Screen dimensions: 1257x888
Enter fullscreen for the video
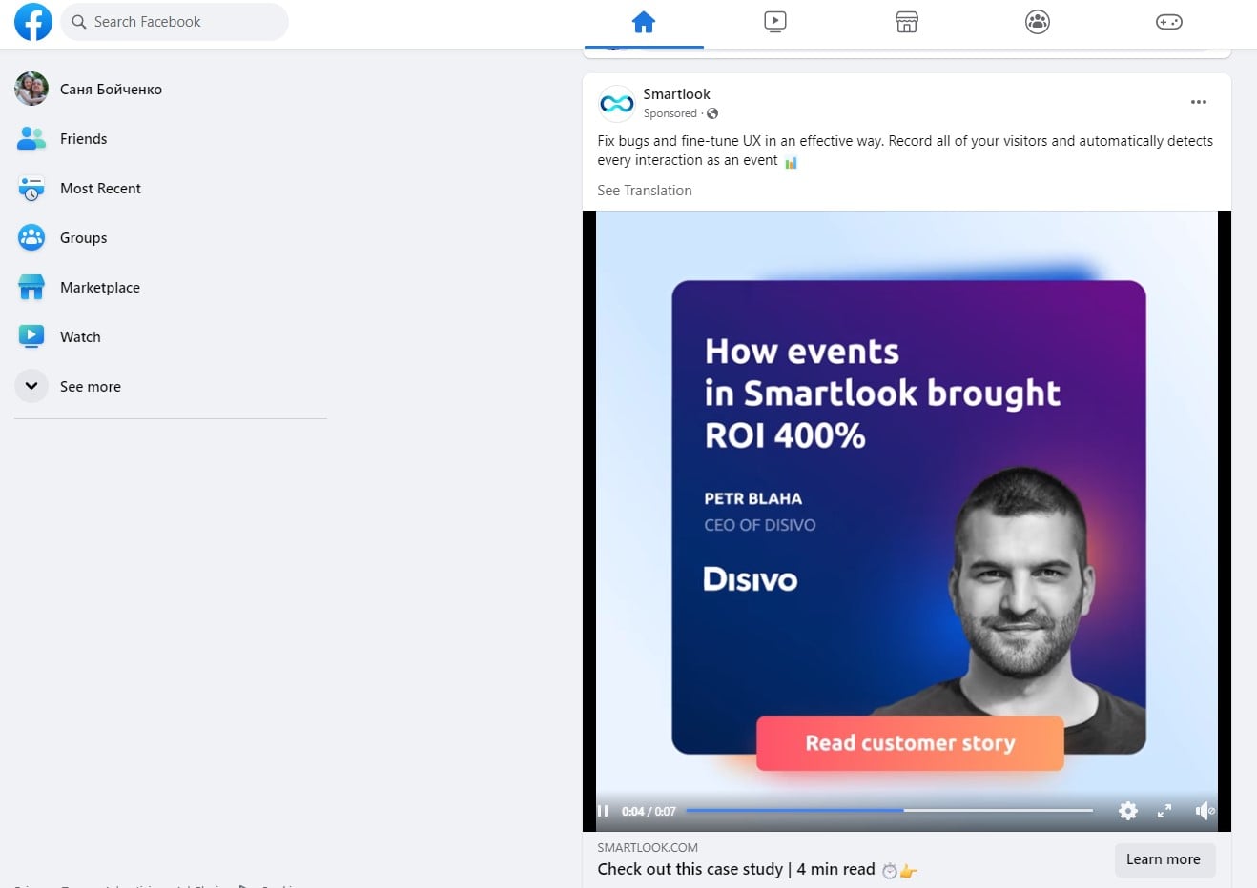[1164, 811]
